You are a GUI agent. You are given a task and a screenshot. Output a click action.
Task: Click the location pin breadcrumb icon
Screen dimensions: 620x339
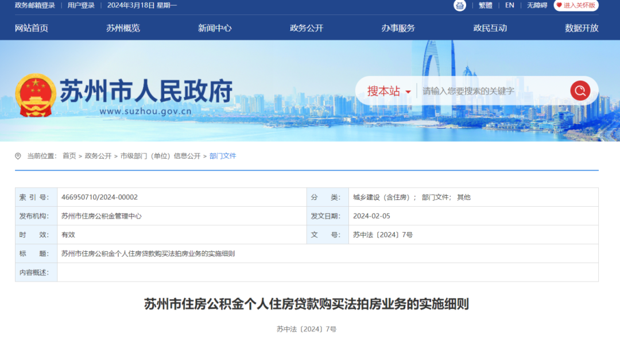[x=18, y=156]
